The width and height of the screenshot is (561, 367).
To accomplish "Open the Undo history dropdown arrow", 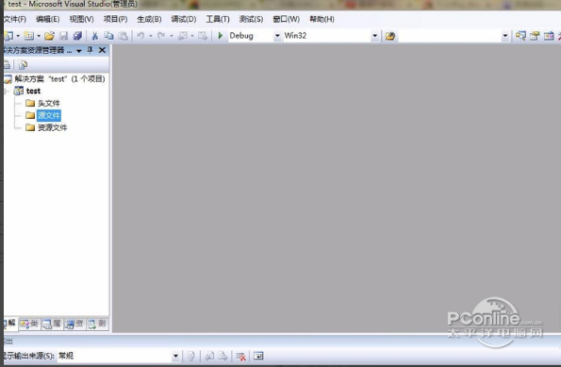I will (x=151, y=36).
